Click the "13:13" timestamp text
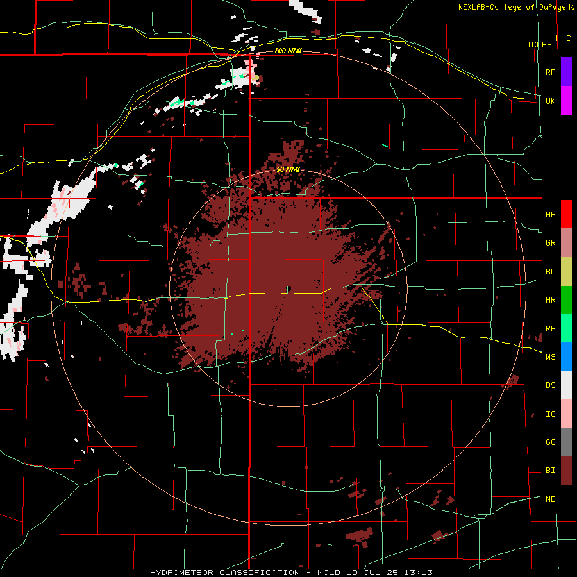Viewport: 577px width, 577px height. [x=417, y=573]
